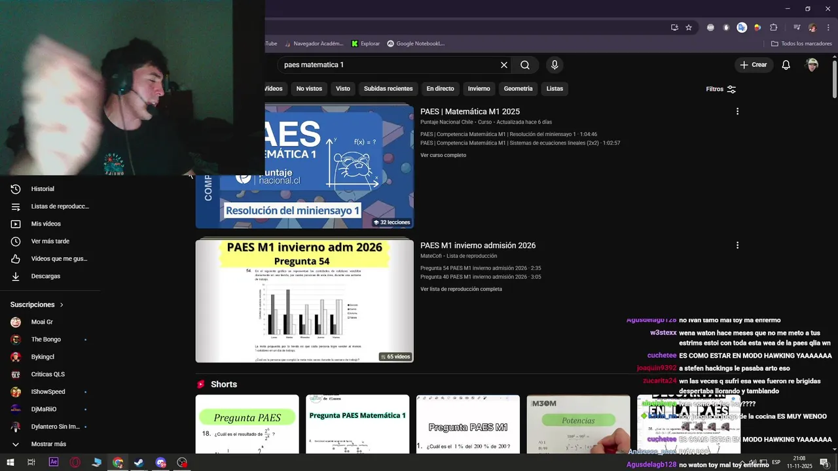This screenshot has width=838, height=471.
Task: Click the Crear button
Action: 754,65
